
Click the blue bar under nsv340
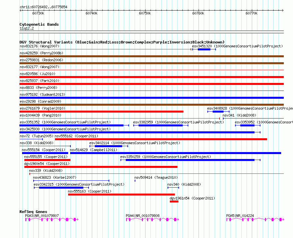[173, 188]
